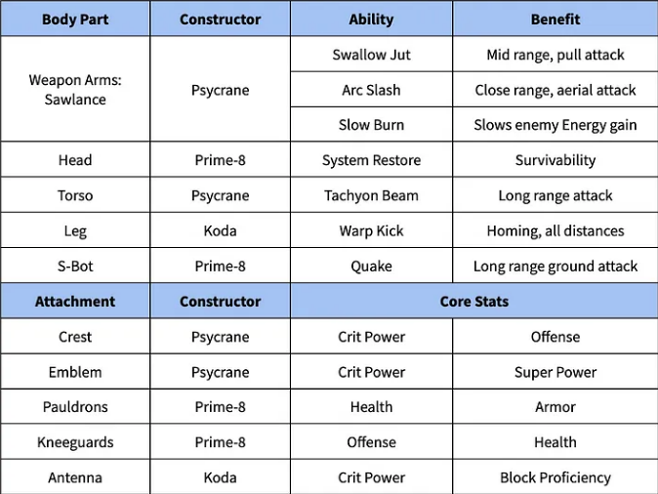
Task: Select the Antenna cell
Action: click(x=75, y=477)
